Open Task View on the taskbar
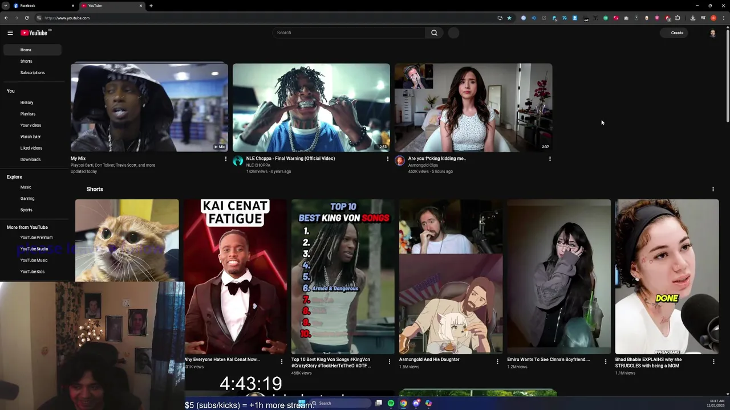This screenshot has width=730, height=410. 378,403
